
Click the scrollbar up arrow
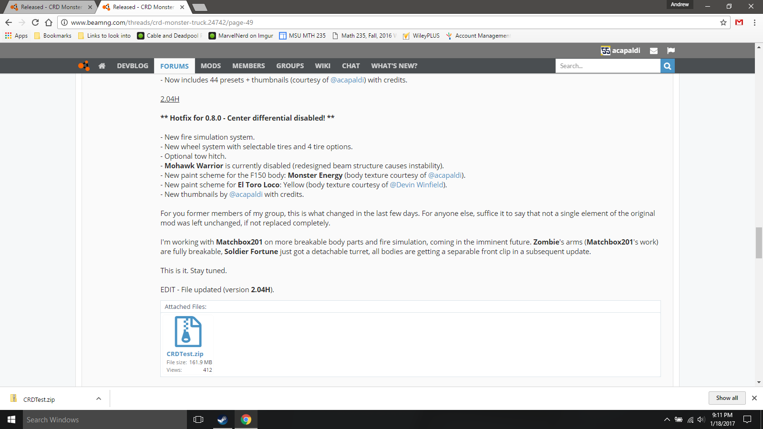(x=759, y=47)
